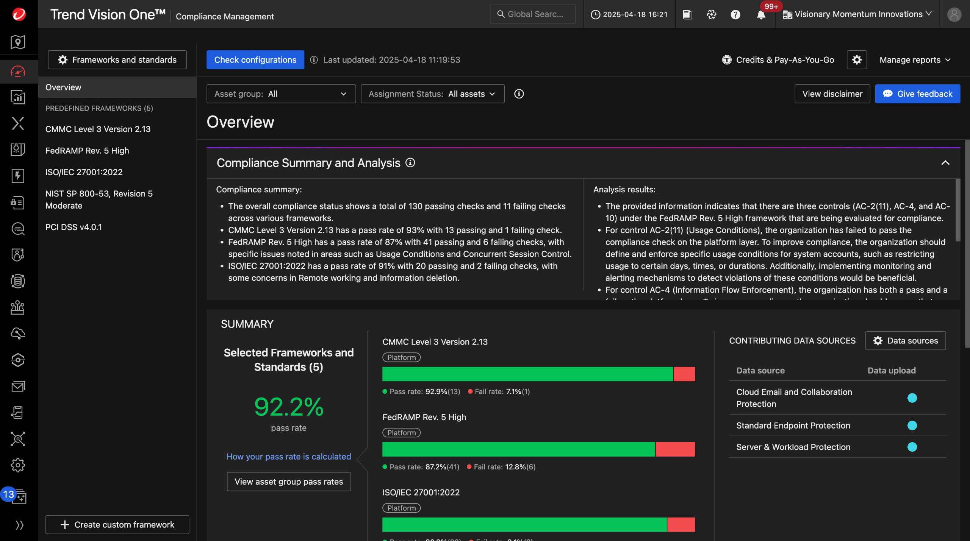Select PCI DSS v4.0.1 framework
Image resolution: width=970 pixels, height=541 pixels.
pos(74,227)
